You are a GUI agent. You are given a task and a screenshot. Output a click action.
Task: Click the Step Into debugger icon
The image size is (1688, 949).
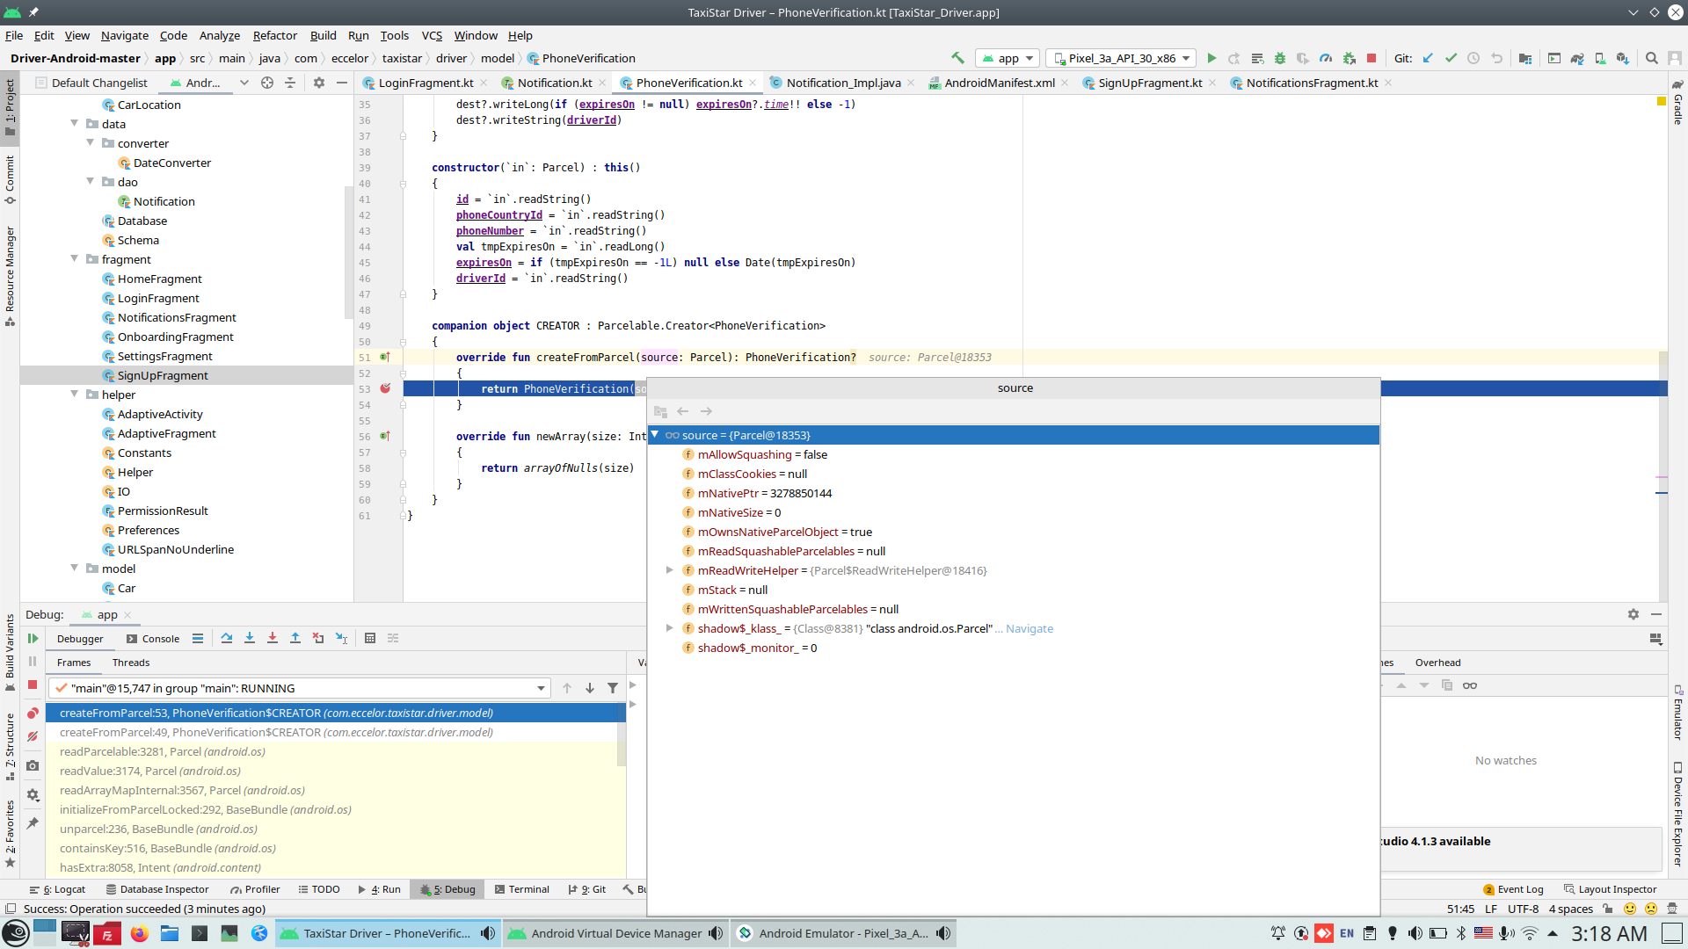(250, 639)
